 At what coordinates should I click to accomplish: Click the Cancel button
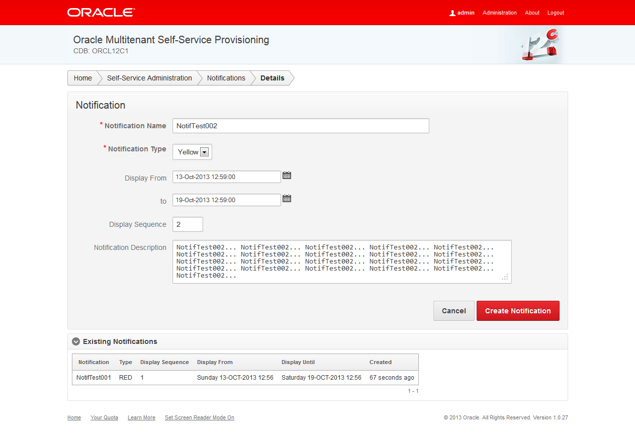click(x=454, y=311)
